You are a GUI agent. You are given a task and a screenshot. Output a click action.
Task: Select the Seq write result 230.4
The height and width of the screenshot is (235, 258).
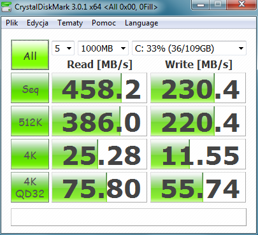pyautogui.click(x=198, y=88)
